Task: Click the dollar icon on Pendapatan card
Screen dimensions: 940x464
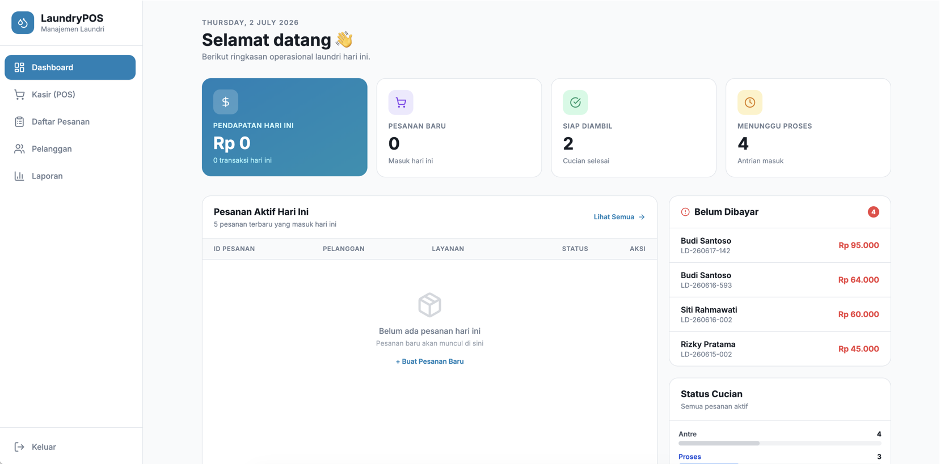Action: pyautogui.click(x=226, y=102)
